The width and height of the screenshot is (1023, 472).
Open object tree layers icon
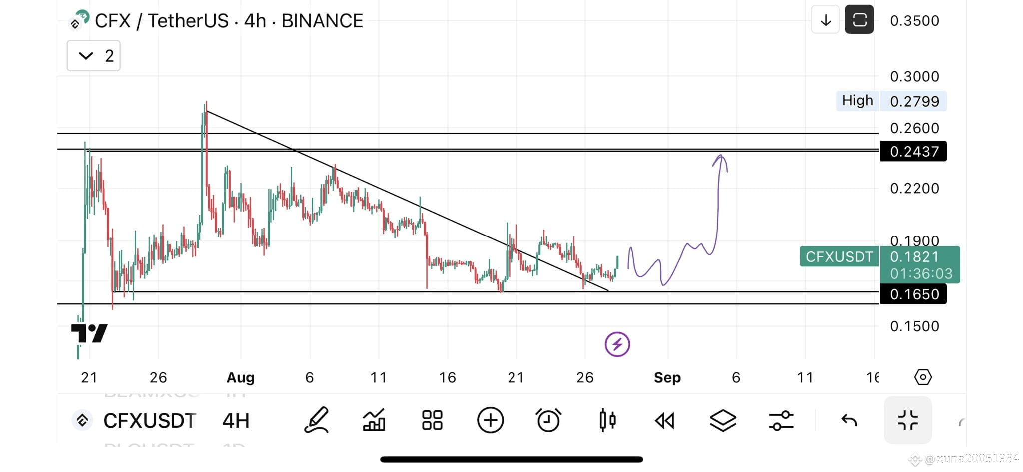tap(723, 420)
